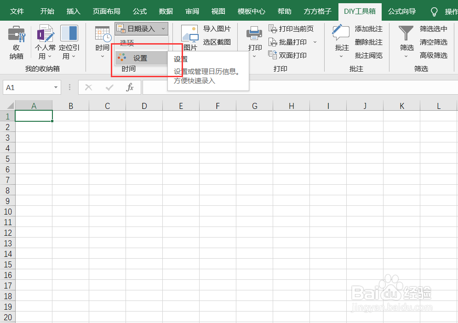Expand the 个人常用 dropdown arrow
The image size is (458, 323).
pos(50,56)
